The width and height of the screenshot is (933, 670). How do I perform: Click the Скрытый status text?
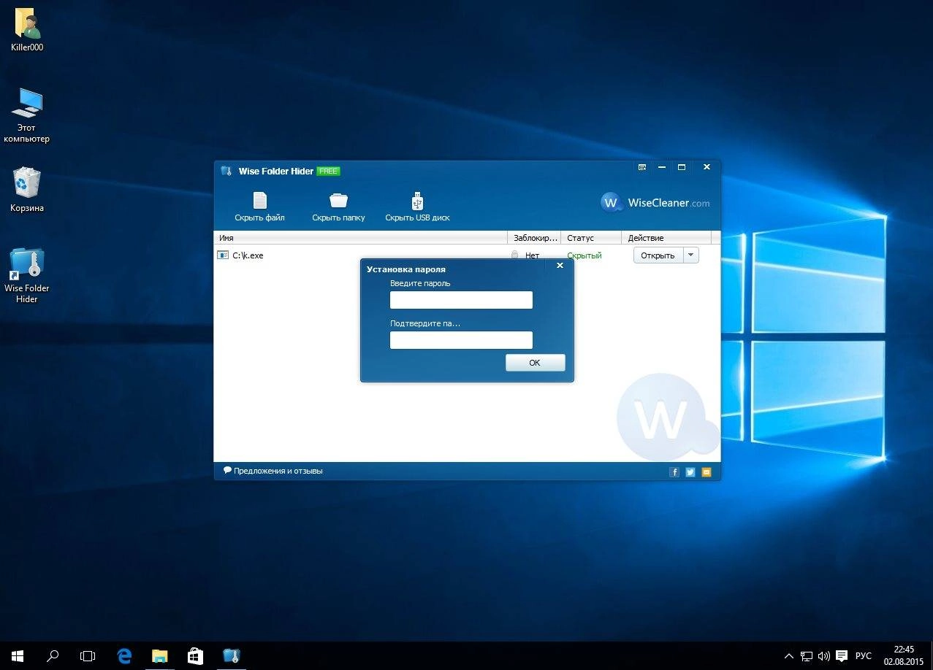click(x=584, y=255)
